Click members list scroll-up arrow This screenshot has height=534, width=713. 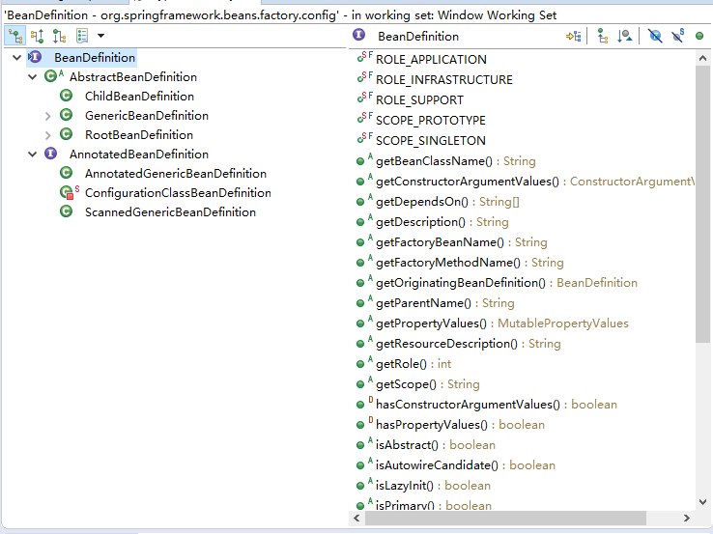(702, 58)
